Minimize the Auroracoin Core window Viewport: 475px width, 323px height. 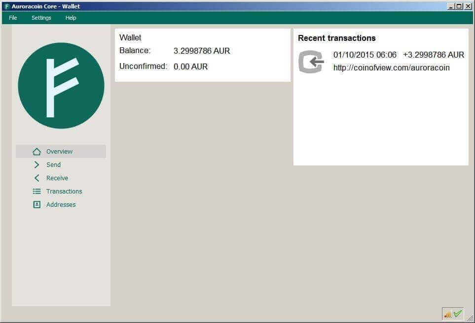click(x=451, y=6)
